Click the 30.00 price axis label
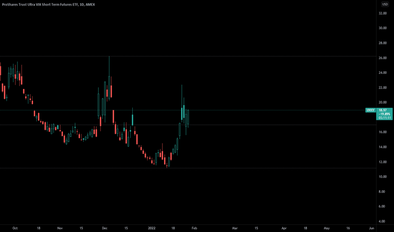This screenshot has width=394, height=232. tap(383, 28)
